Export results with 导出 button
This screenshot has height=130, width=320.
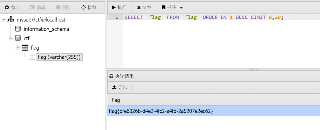click(x=120, y=87)
